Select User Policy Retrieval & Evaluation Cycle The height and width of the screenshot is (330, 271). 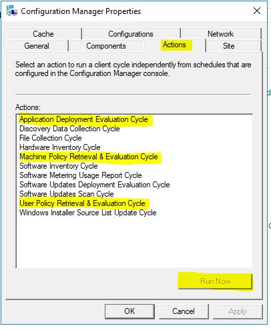coord(82,203)
